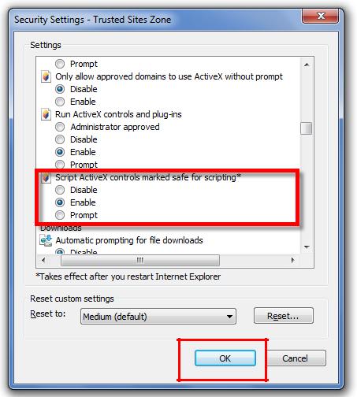Choose Prompt under Script ActiveX controls marked safe

click(60, 215)
